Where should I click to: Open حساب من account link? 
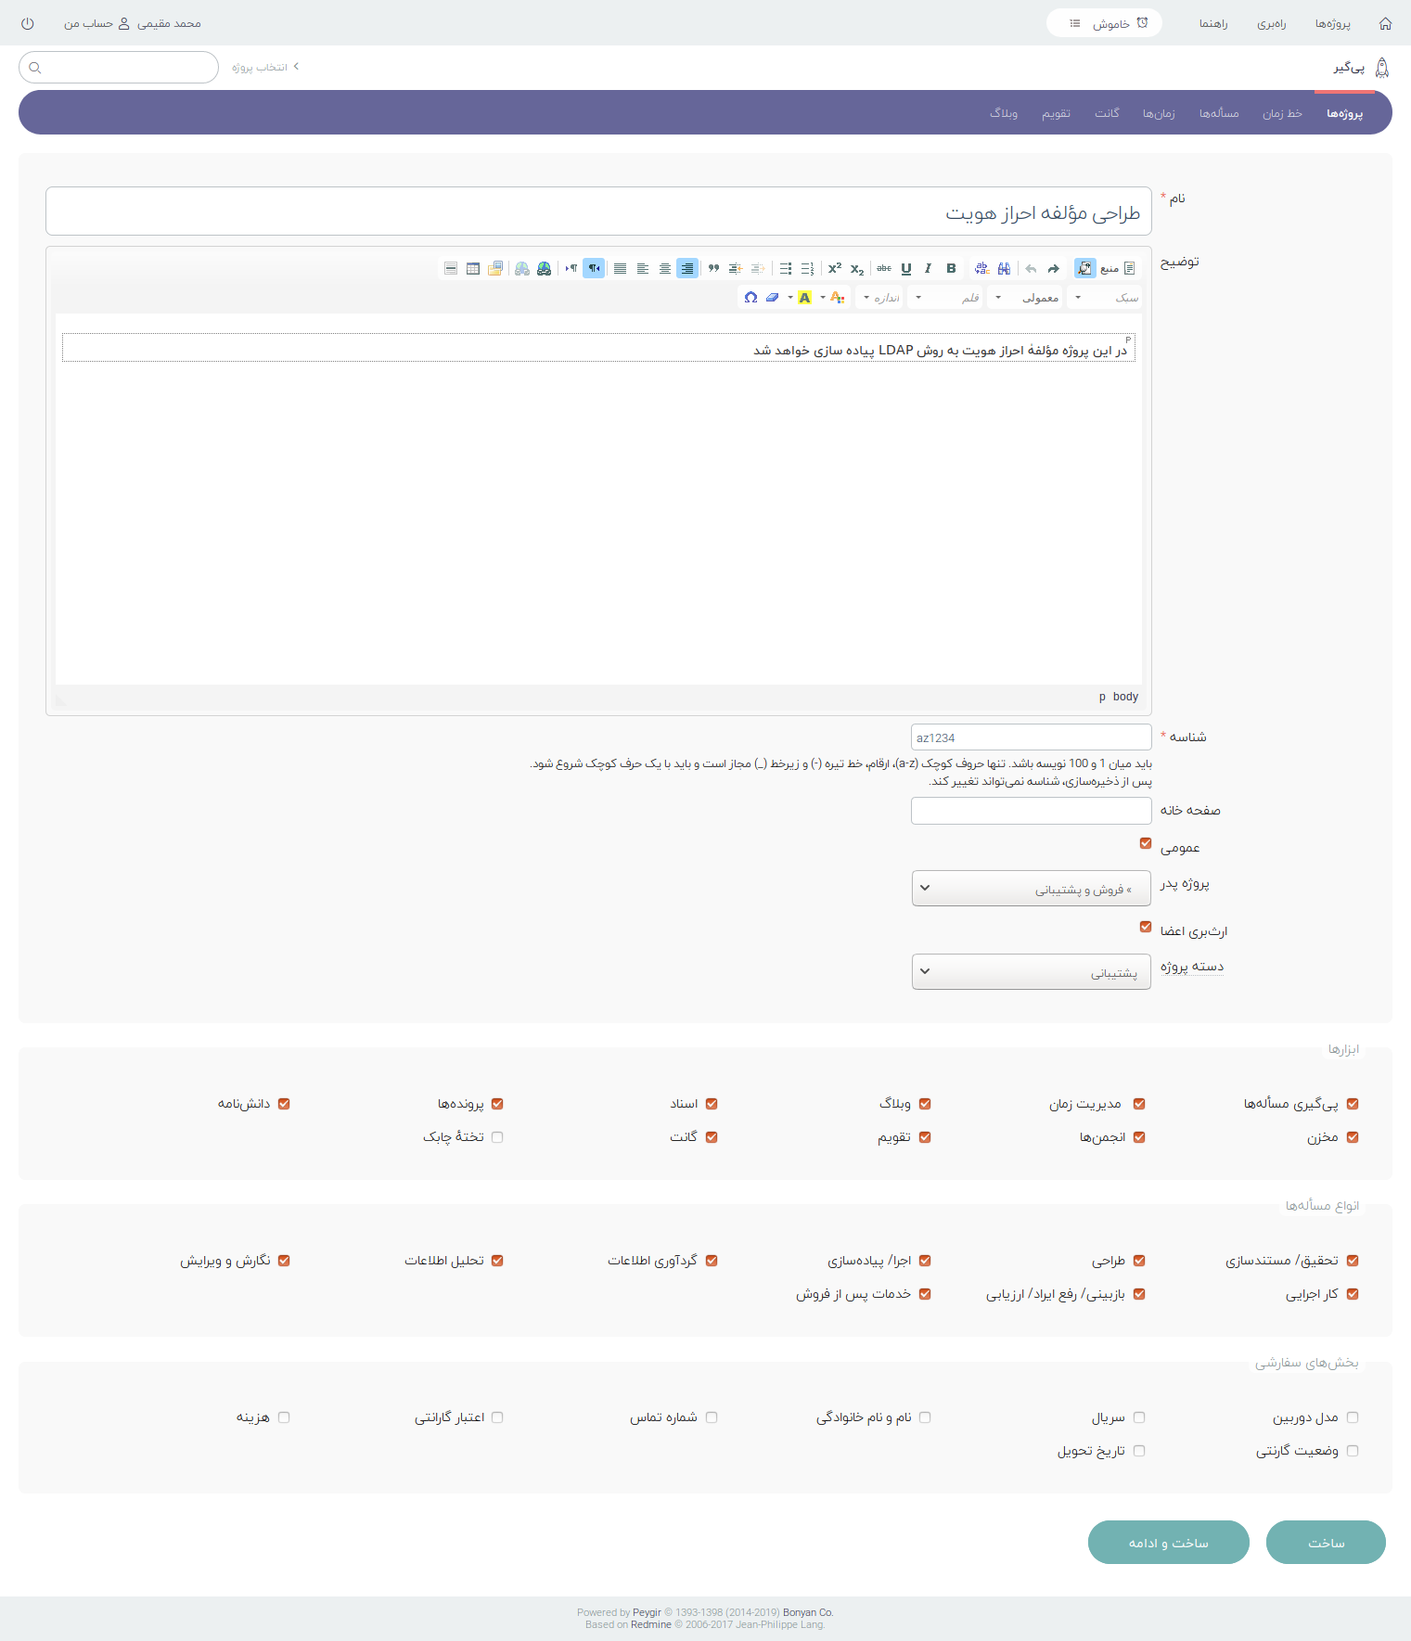[x=96, y=23]
